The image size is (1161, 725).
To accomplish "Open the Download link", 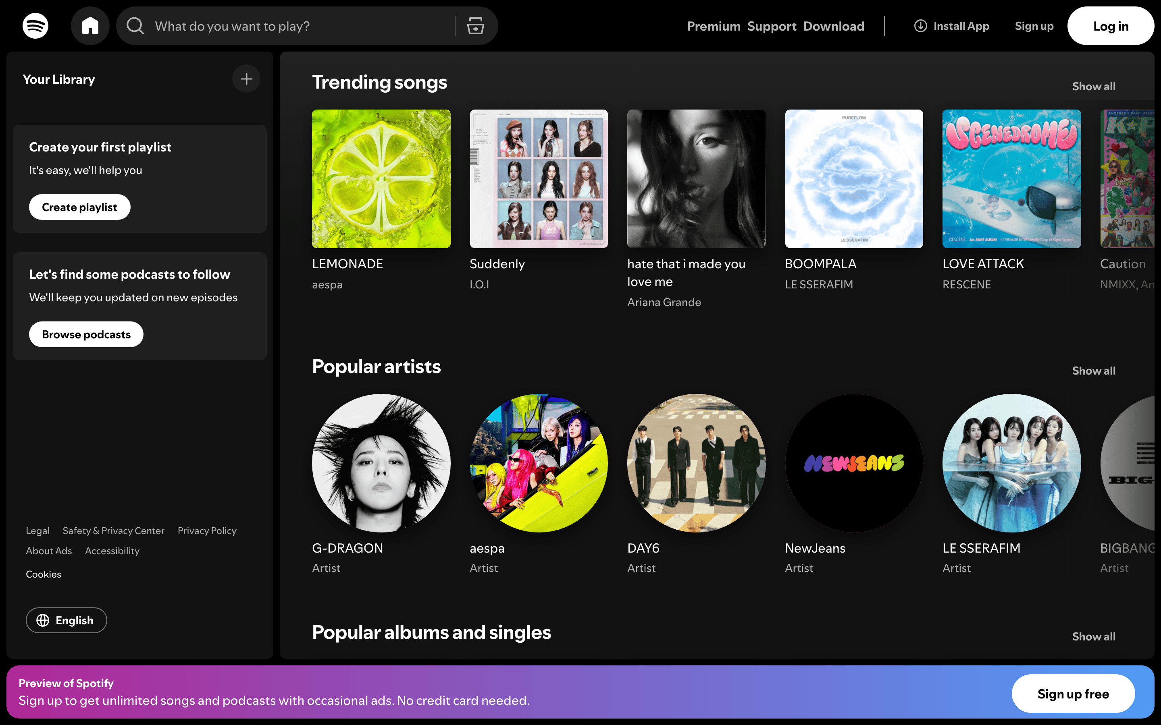I will click(x=834, y=26).
